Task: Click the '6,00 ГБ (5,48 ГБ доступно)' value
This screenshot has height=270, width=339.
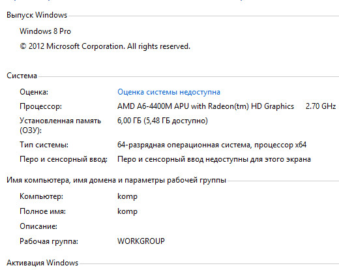Action: pos(162,121)
